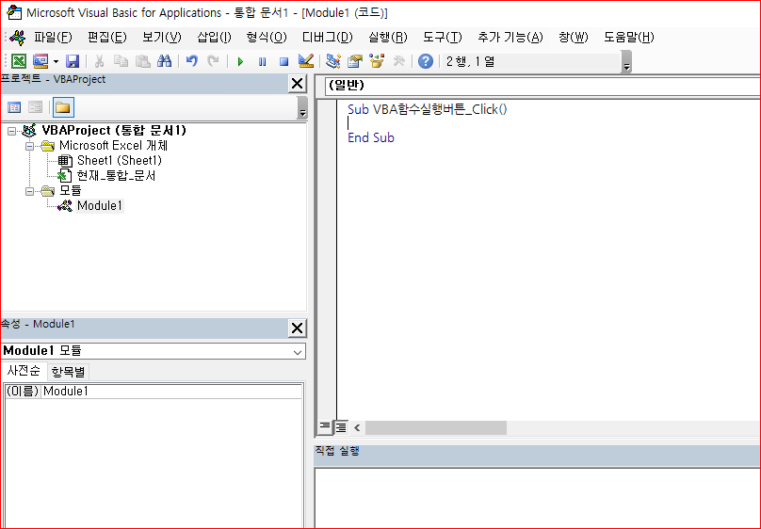Viewport: 761px width, 529px height.
Task: Click the 2 행, 1 열 position indicator
Action: pyautogui.click(x=470, y=61)
